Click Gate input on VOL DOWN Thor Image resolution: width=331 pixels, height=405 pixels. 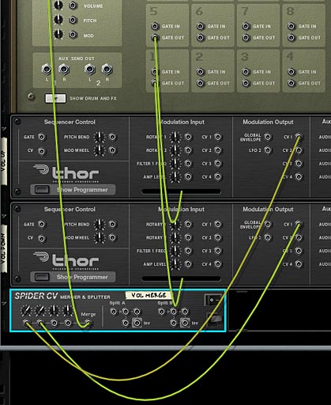[41, 224]
